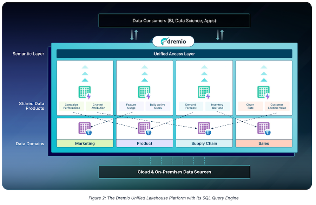Viewport: 316px width, 205px height.
Task: Click the stacked up-triangles in the Sales column
Action: coord(264,73)
